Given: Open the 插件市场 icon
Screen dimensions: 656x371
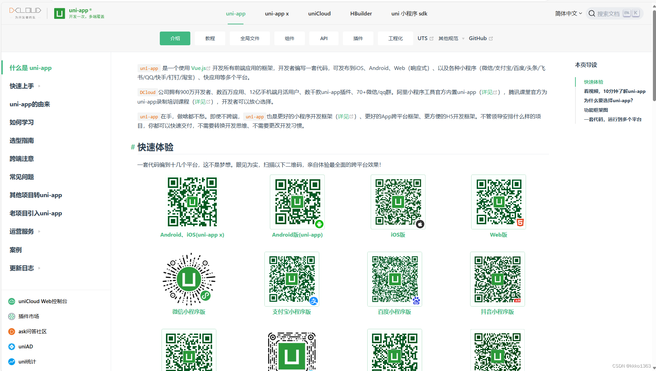Looking at the screenshot, I should [12, 316].
